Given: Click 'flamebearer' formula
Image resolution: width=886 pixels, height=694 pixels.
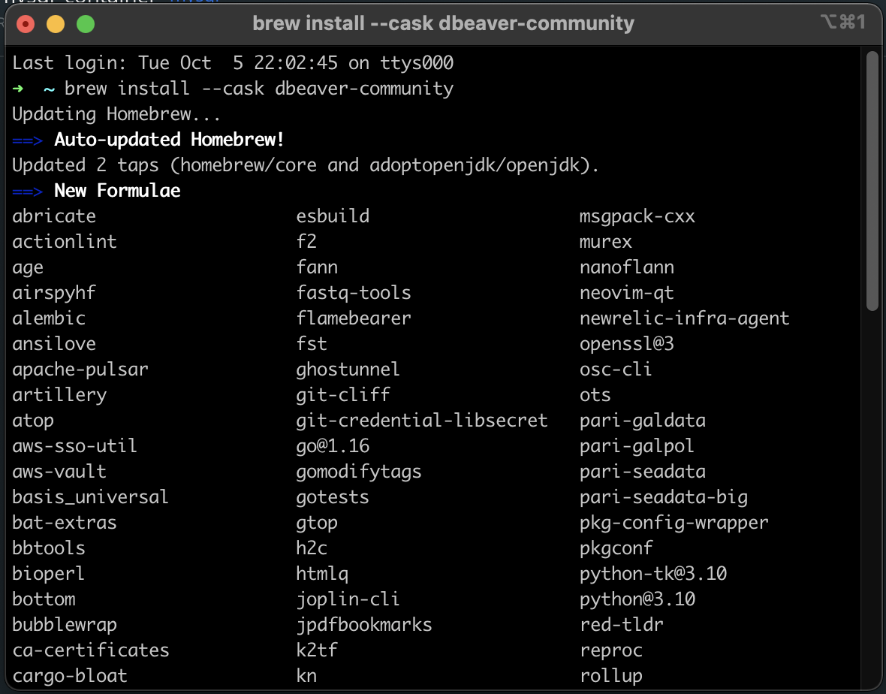Looking at the screenshot, I should tap(354, 318).
